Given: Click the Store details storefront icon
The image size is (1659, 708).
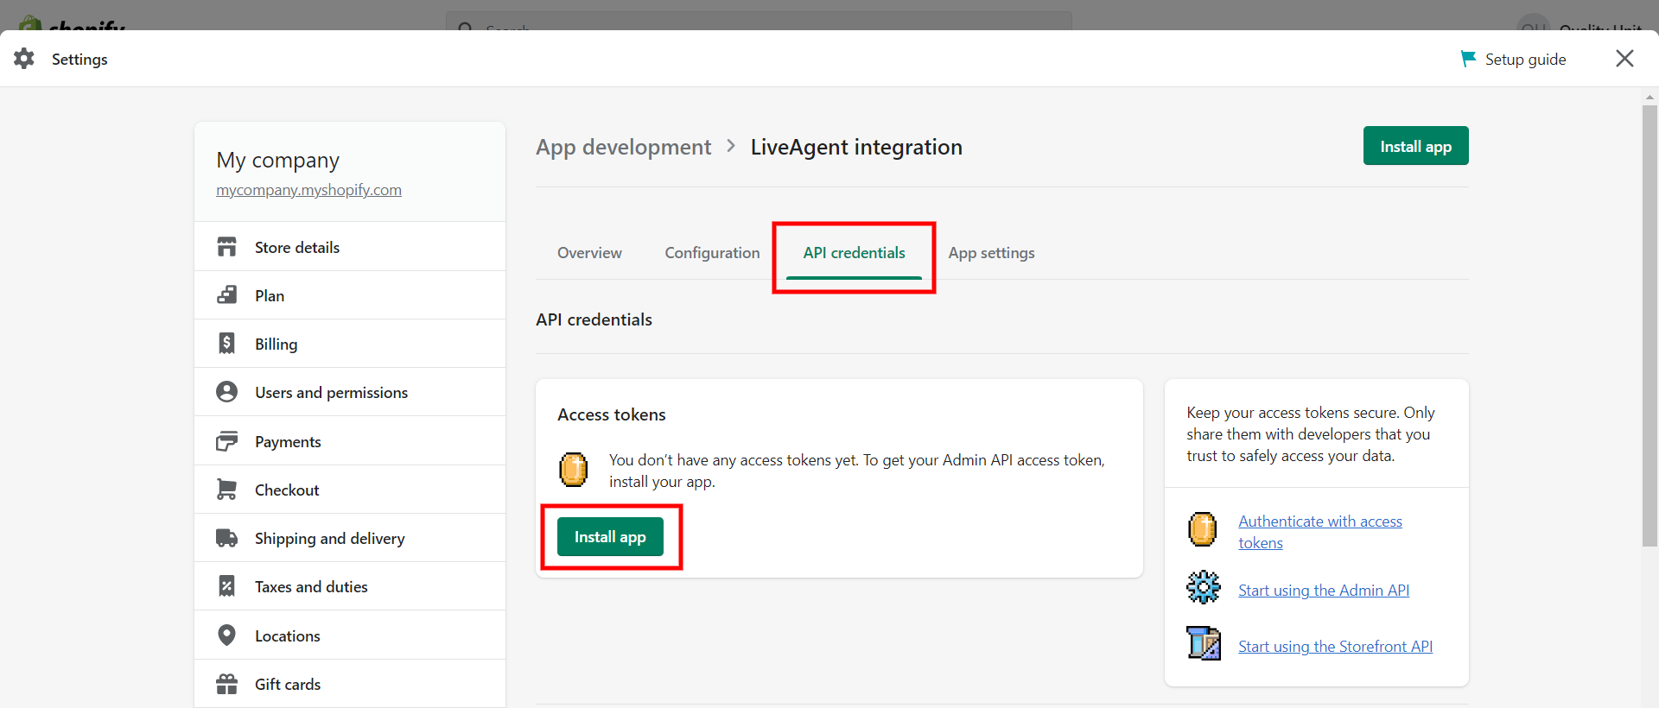Looking at the screenshot, I should (226, 247).
